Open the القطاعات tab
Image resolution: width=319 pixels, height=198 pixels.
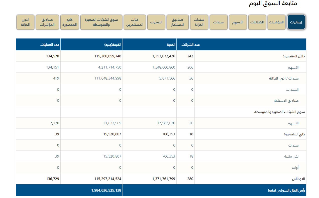coord(257,22)
